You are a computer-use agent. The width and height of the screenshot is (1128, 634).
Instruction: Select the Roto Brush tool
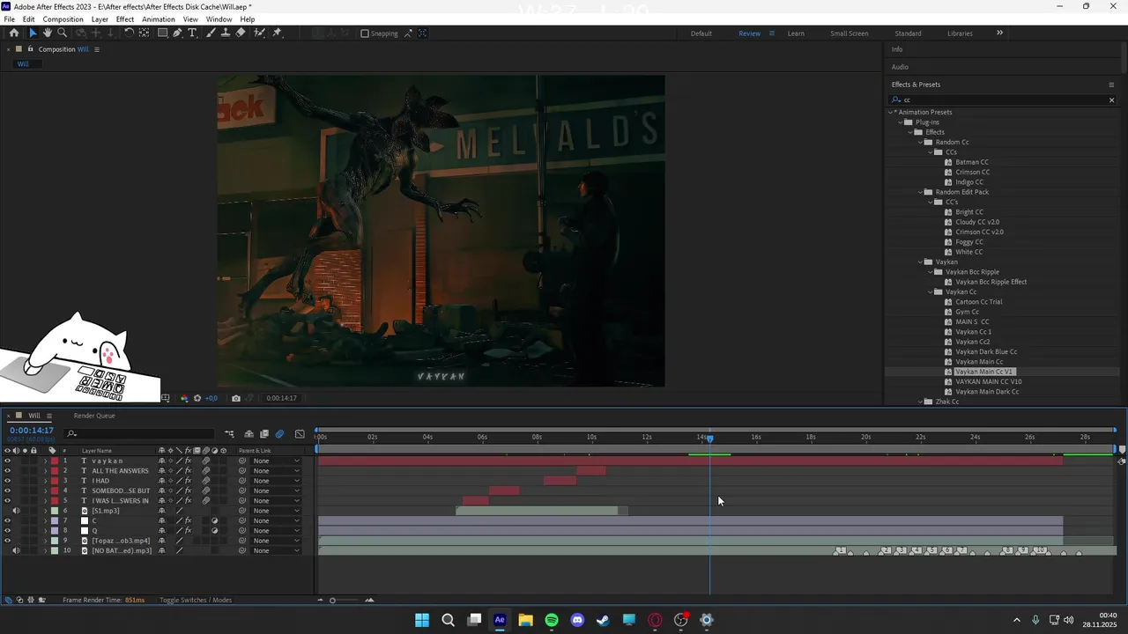pos(259,33)
